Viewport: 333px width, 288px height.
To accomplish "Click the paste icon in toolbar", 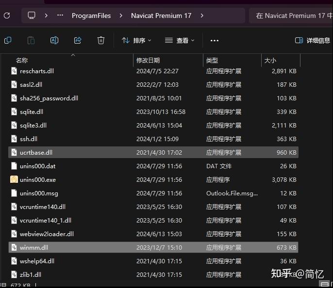I will (31, 40).
